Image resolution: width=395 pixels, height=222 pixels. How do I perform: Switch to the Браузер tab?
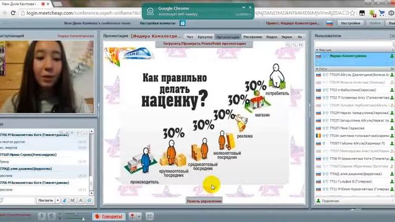[205, 37]
